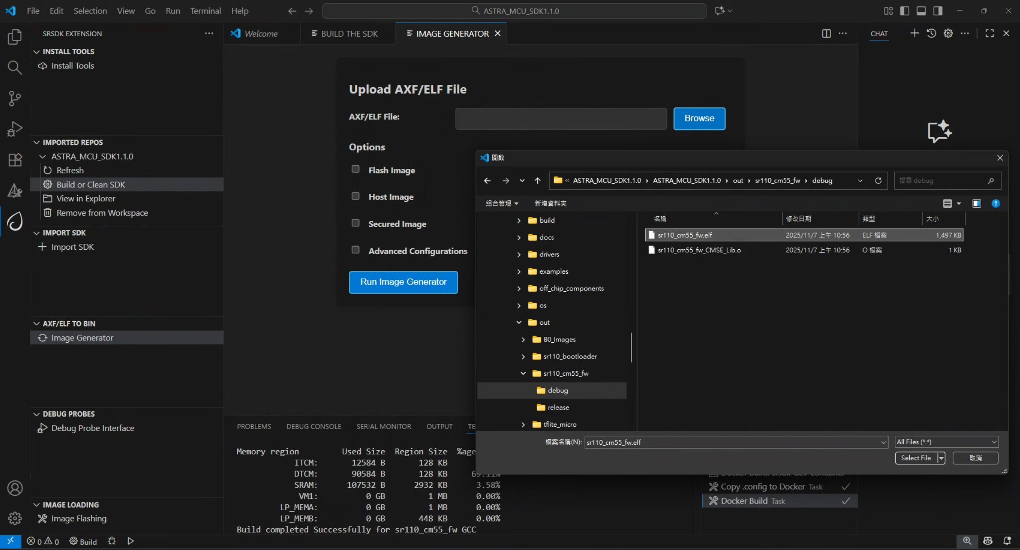Viewport: 1020px width, 550px height.
Task: Expand the sr110_bootloader folder
Action: pyautogui.click(x=523, y=357)
